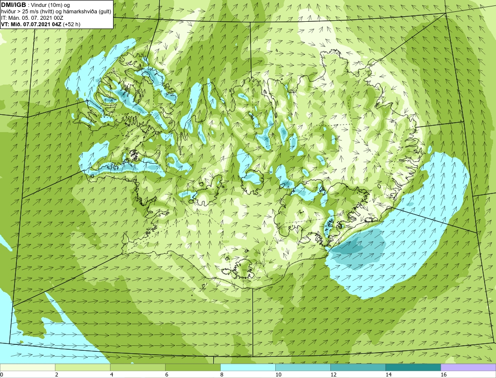Click the legend scale number "2"
The image size is (496, 378).
coord(57,375)
